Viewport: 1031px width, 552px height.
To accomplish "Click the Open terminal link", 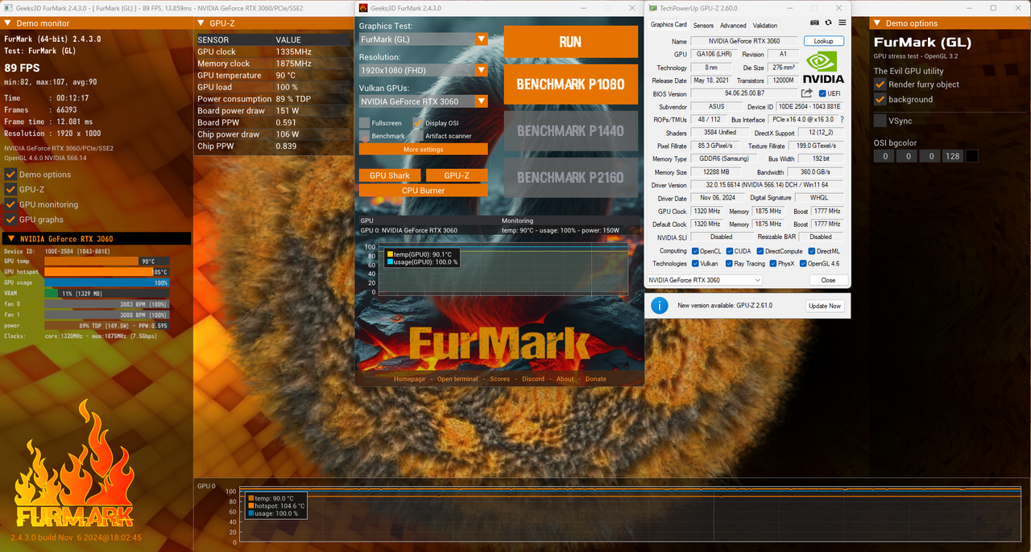I will point(458,379).
